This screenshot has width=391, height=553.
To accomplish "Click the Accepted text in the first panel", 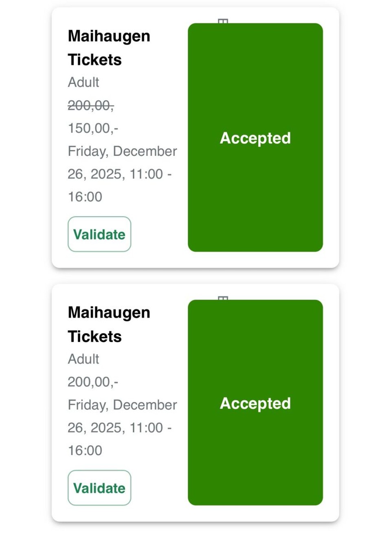I will click(255, 138).
